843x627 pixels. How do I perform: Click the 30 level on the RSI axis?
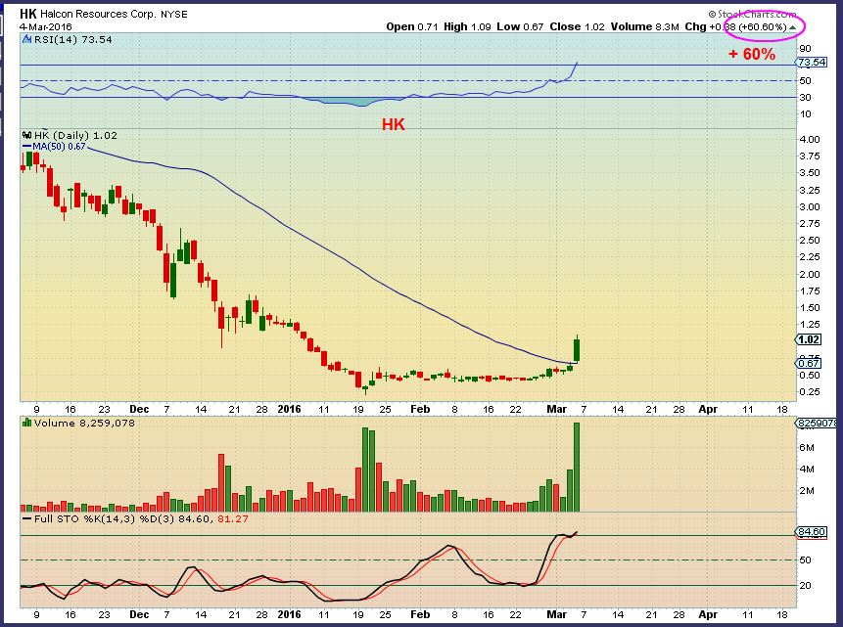tap(806, 97)
